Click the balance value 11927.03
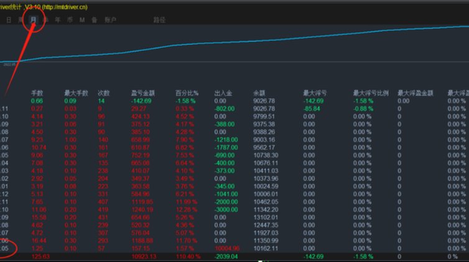Screen dimensions: 469x262 pos(266,233)
